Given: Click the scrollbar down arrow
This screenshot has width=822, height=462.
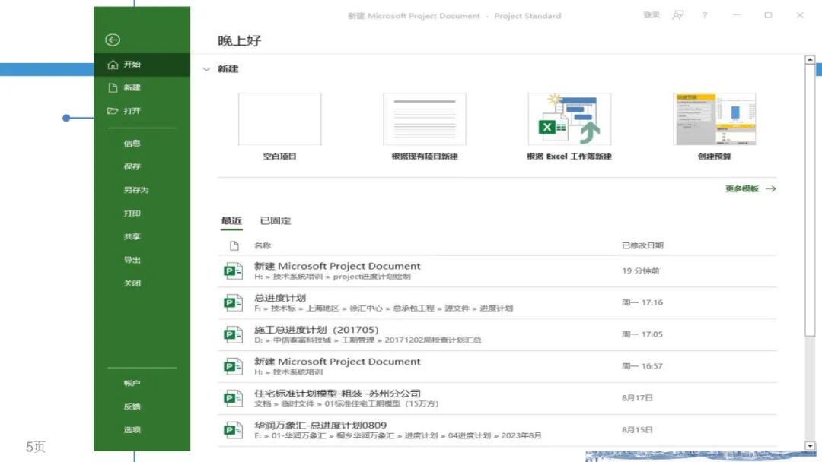Looking at the screenshot, I should pos(810,446).
